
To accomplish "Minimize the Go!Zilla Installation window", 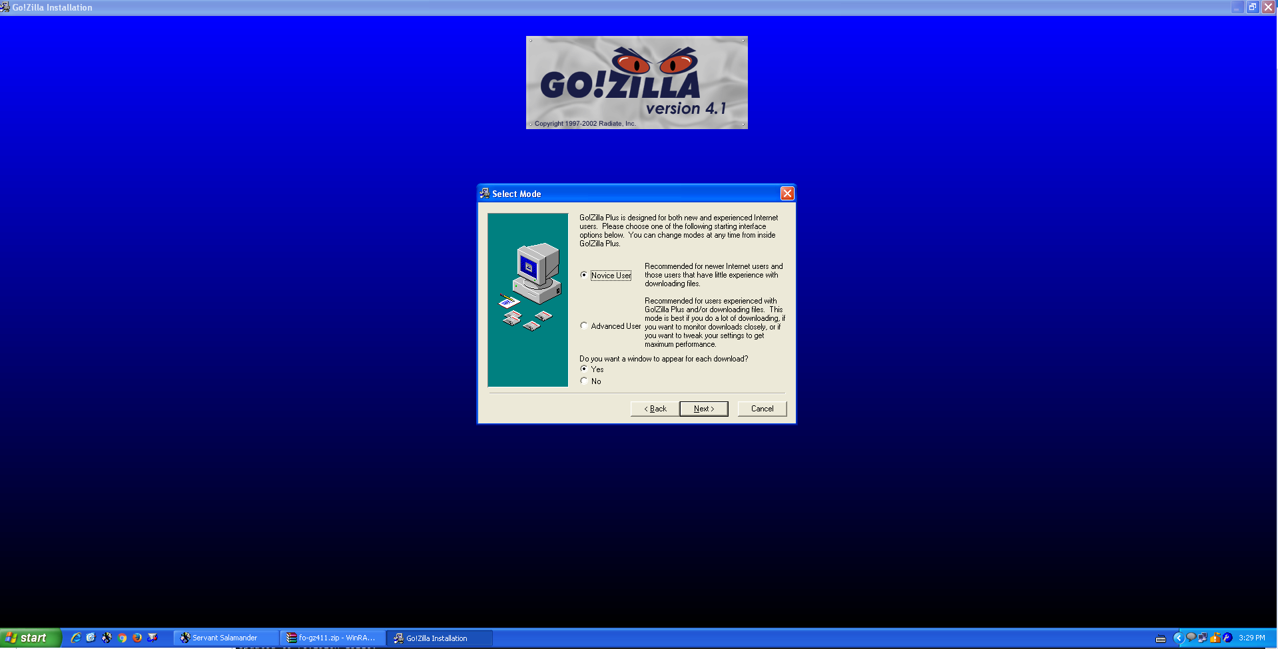I will 1237,7.
